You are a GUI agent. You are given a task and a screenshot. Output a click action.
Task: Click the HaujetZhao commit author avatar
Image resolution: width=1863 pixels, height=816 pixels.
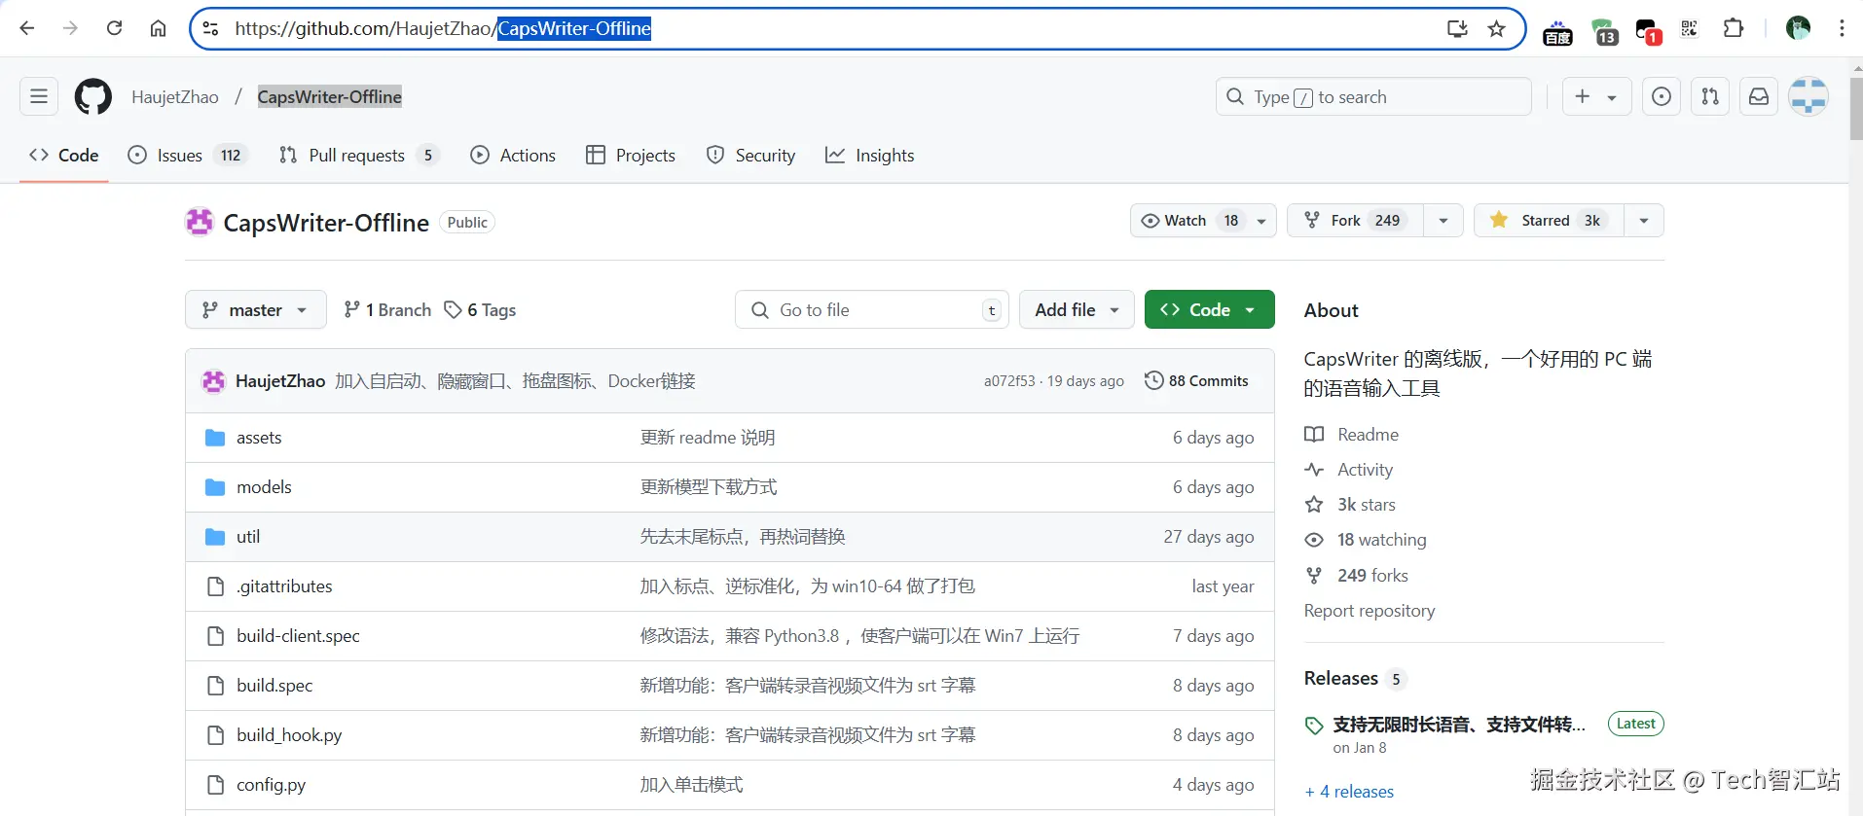click(x=213, y=381)
